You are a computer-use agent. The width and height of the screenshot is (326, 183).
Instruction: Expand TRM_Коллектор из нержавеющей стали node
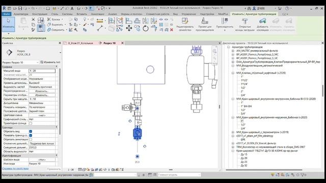[x=233, y=147]
